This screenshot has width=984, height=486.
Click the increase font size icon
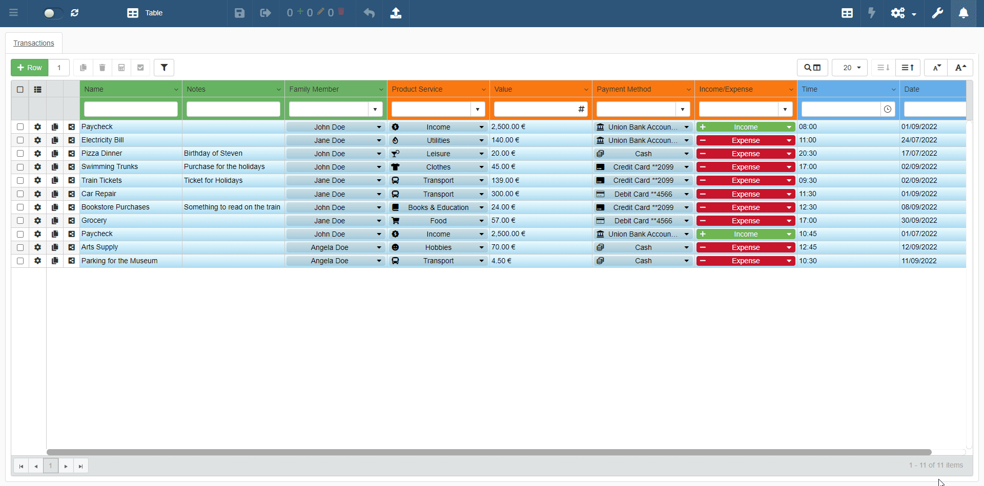tap(960, 68)
